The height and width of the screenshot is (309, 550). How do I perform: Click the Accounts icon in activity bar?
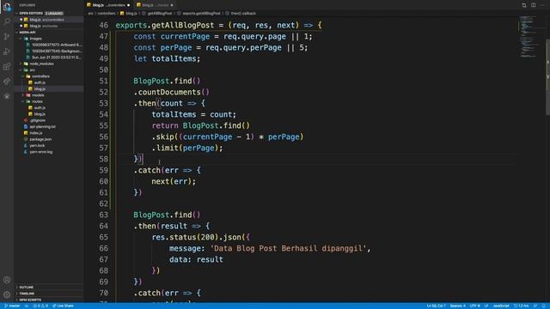pos(7,280)
